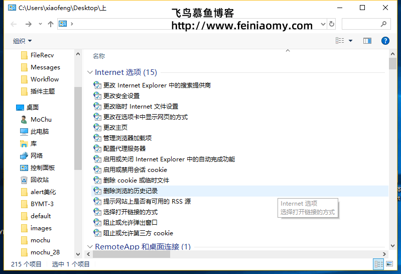
Task: Open the recent locations dropdown arrow
Action: tap(40, 24)
